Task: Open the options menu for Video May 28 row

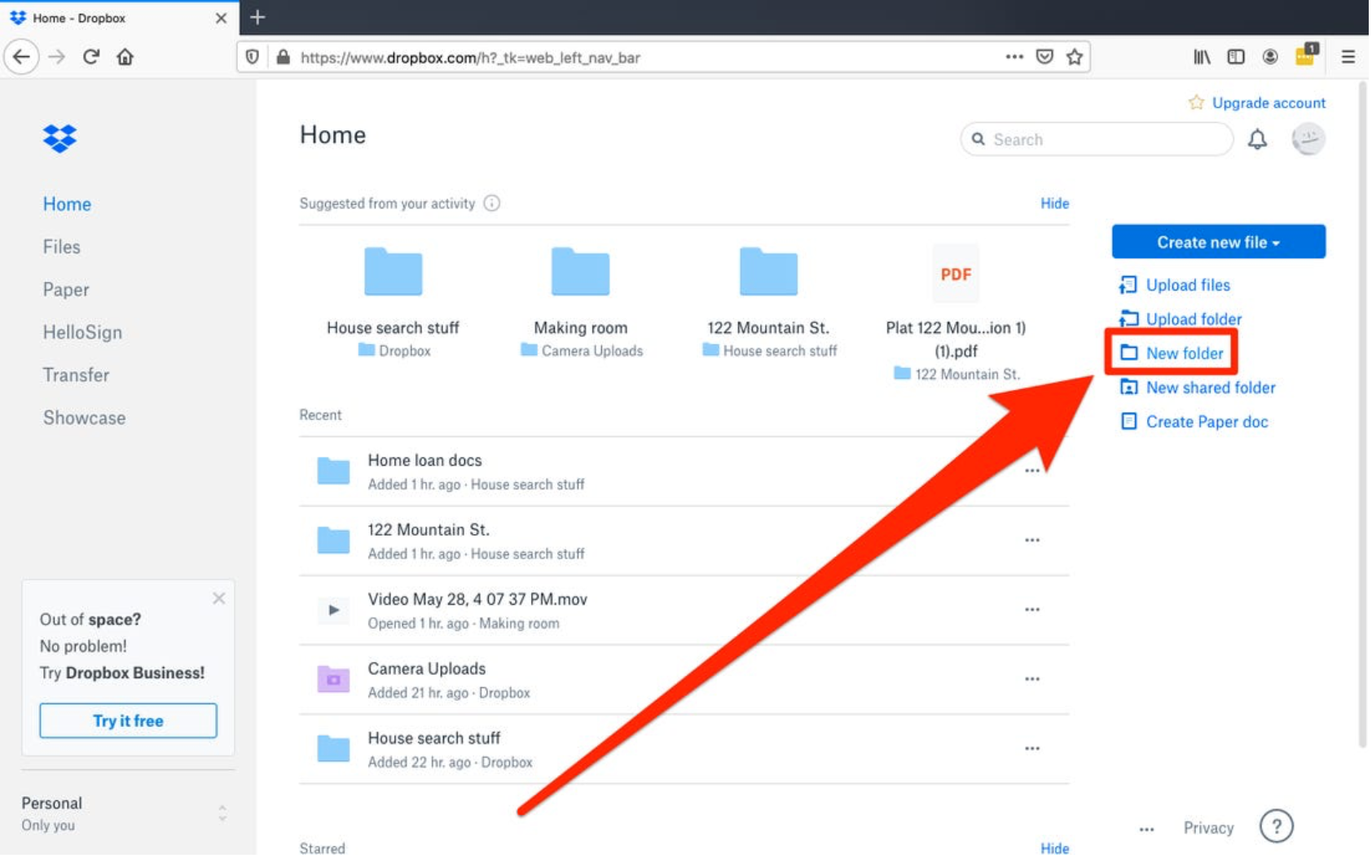Action: point(1032,610)
